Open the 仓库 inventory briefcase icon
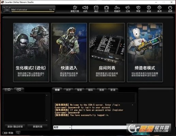This screenshot has width=176, height=136. (107, 9)
